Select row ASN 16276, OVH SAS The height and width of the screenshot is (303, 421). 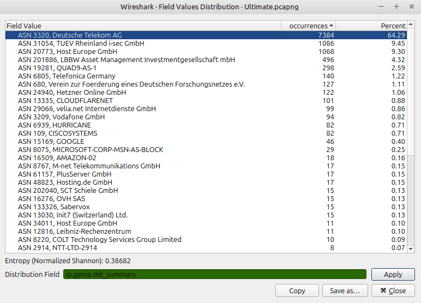click(206, 199)
